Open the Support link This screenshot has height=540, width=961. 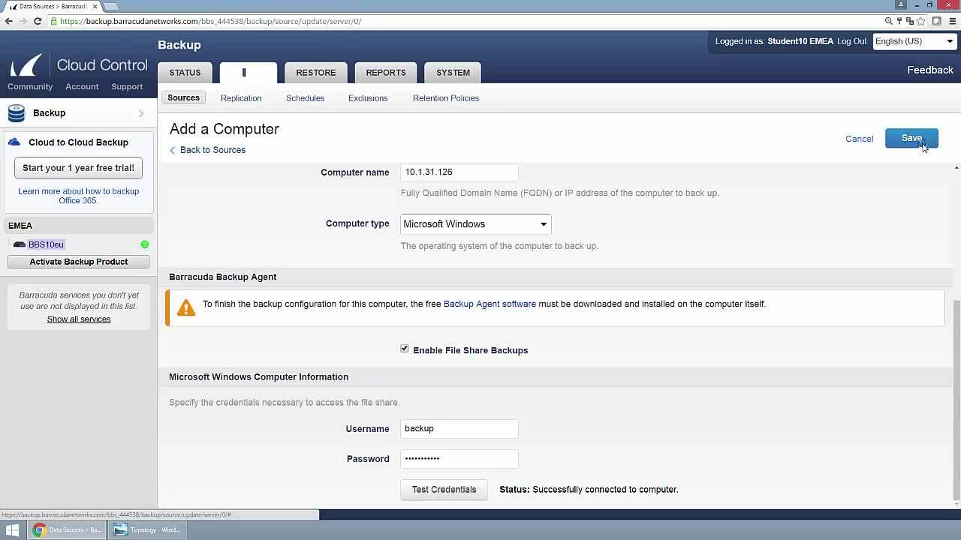pyautogui.click(x=127, y=86)
